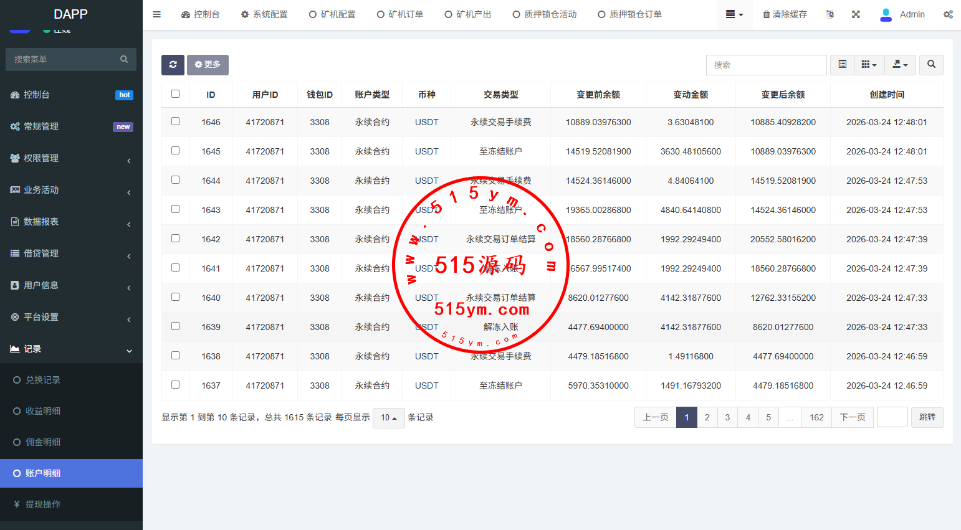Toggle the table card view icon
961x530 pixels.
point(842,65)
